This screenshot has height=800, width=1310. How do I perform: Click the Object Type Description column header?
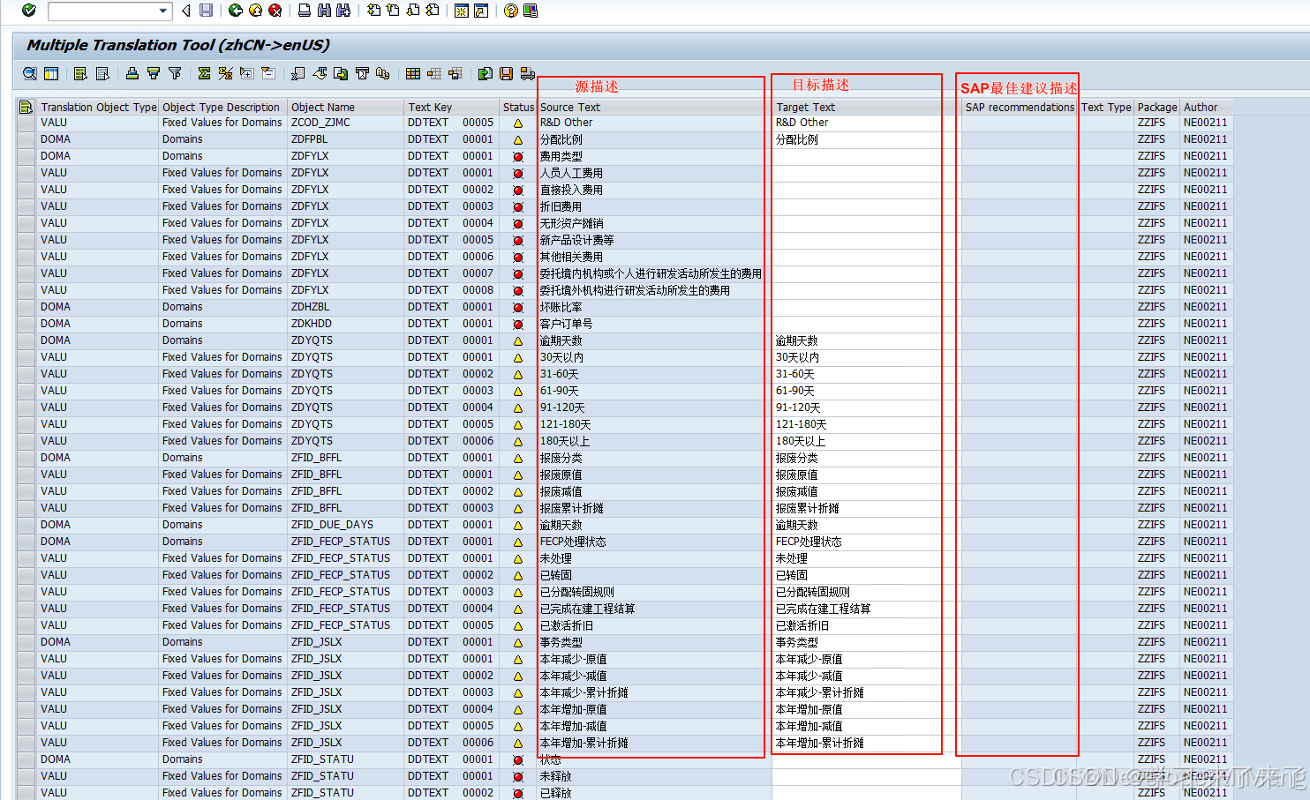222,107
